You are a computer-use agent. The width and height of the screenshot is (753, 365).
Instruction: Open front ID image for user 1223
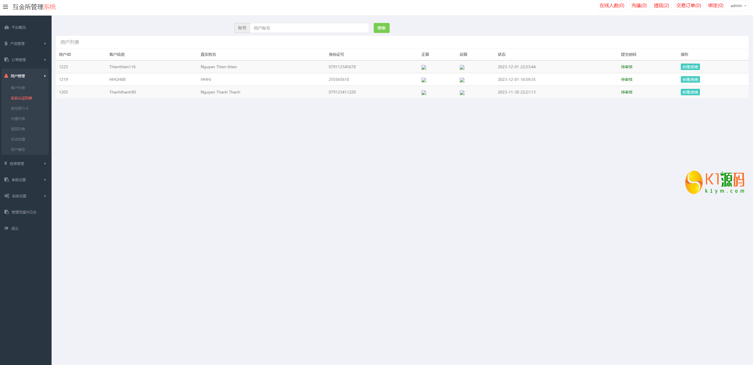[424, 67]
